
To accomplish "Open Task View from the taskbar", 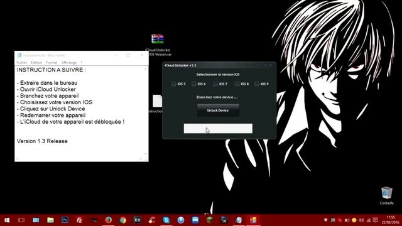I will (21, 220).
